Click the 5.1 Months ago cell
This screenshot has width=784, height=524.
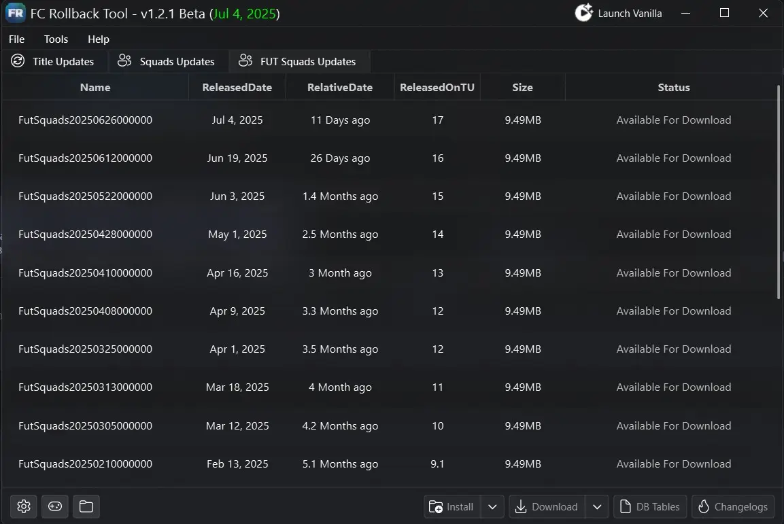[x=340, y=464]
